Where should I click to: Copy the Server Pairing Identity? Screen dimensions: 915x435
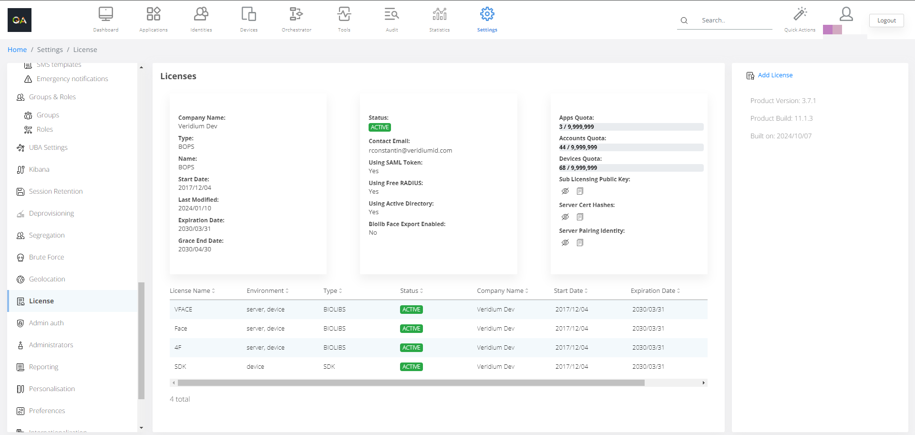[580, 243]
